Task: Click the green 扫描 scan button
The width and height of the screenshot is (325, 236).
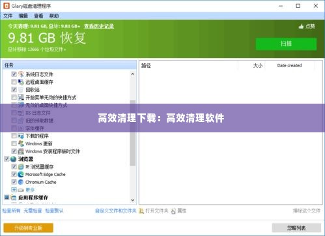Action: 286,44
